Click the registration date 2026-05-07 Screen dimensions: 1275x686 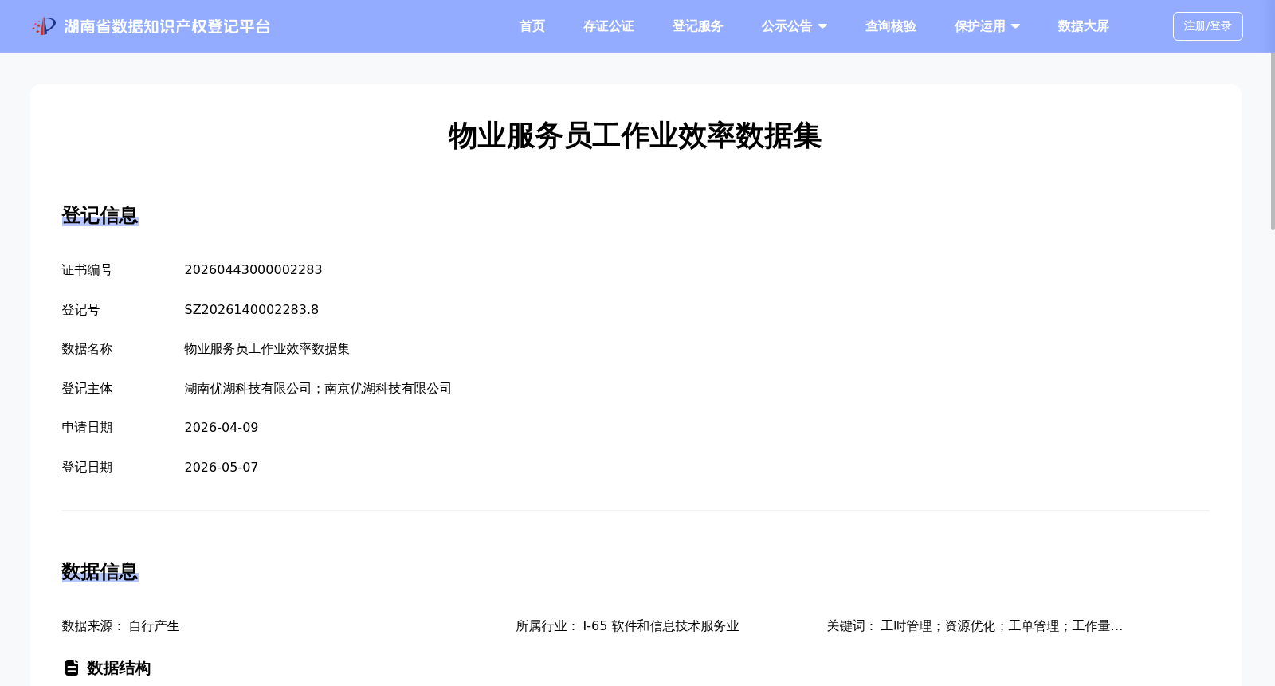[222, 468]
